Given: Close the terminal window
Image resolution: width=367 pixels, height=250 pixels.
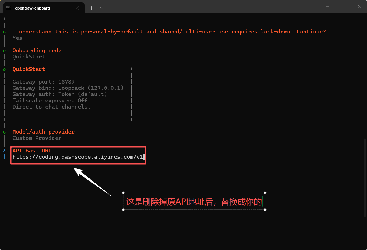Looking at the screenshot, I should click(359, 7).
